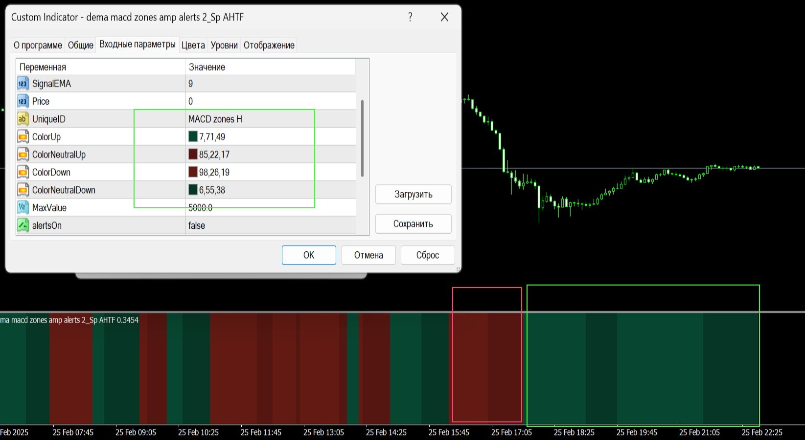Click the MaxValue double type icon
805x440 pixels.
pyautogui.click(x=23, y=207)
